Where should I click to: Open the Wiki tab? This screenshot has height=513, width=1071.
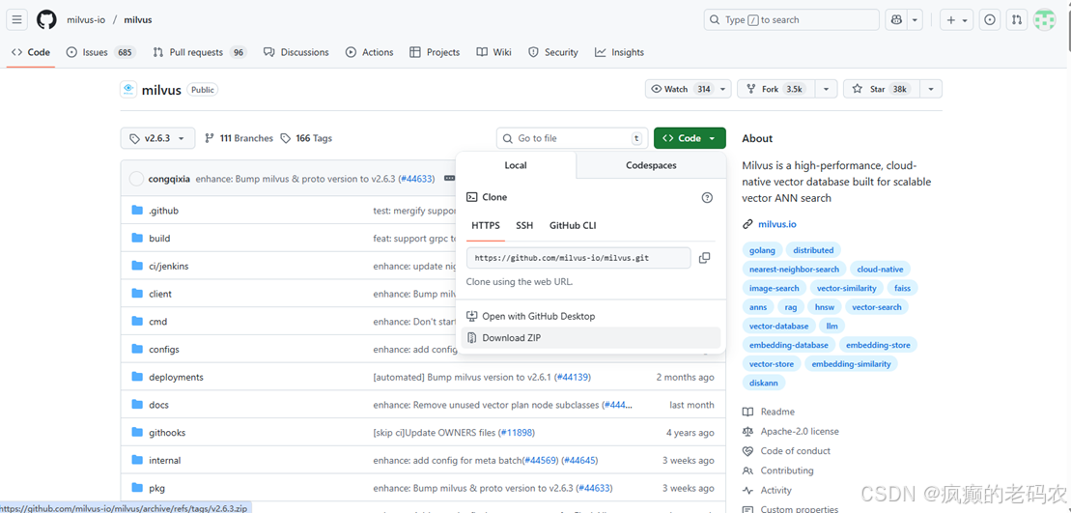(x=493, y=52)
